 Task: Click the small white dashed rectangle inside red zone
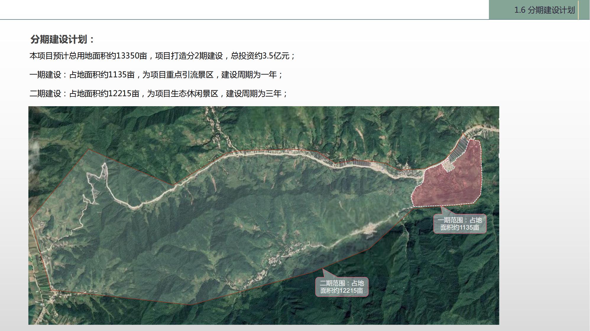tap(448, 166)
